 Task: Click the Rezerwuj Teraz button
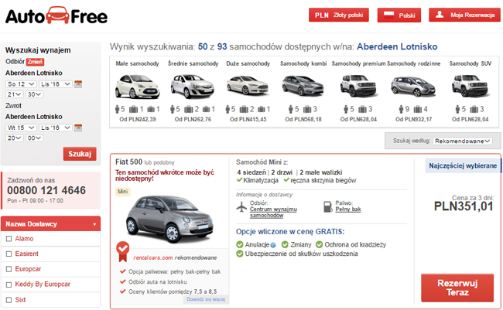pos(457,288)
